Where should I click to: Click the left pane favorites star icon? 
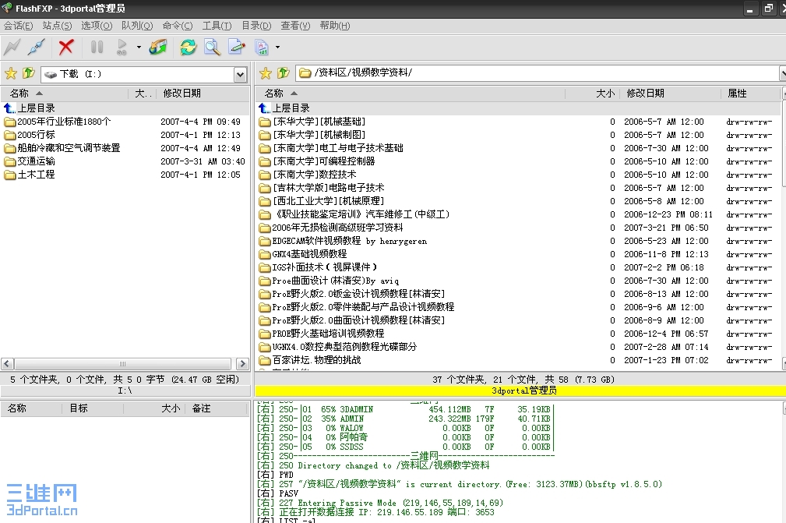coord(11,74)
